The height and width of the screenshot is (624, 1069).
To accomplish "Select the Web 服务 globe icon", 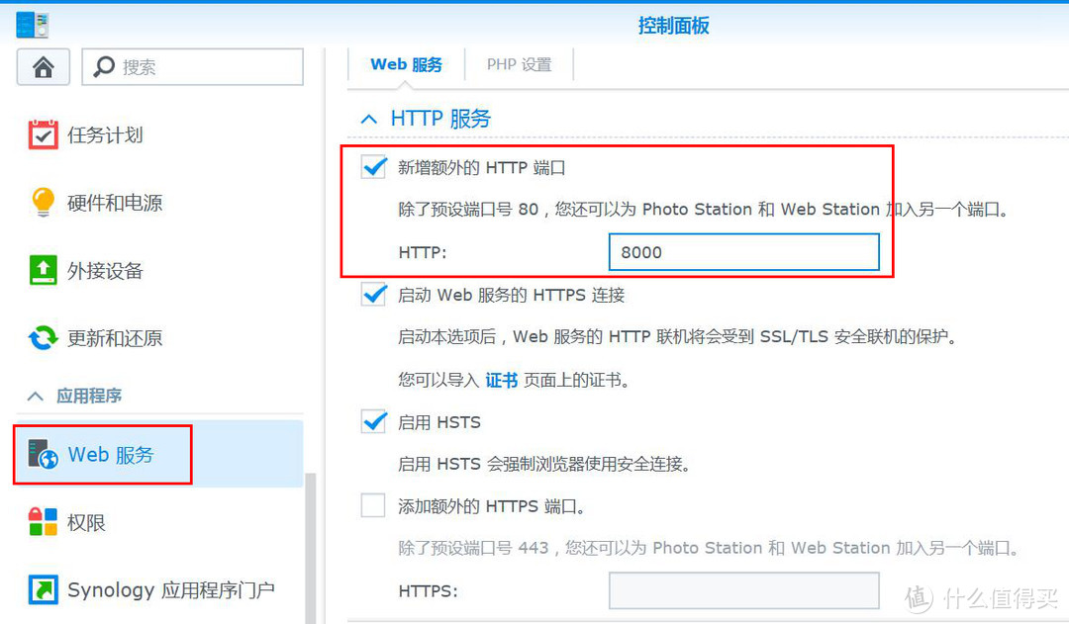I will [43, 454].
